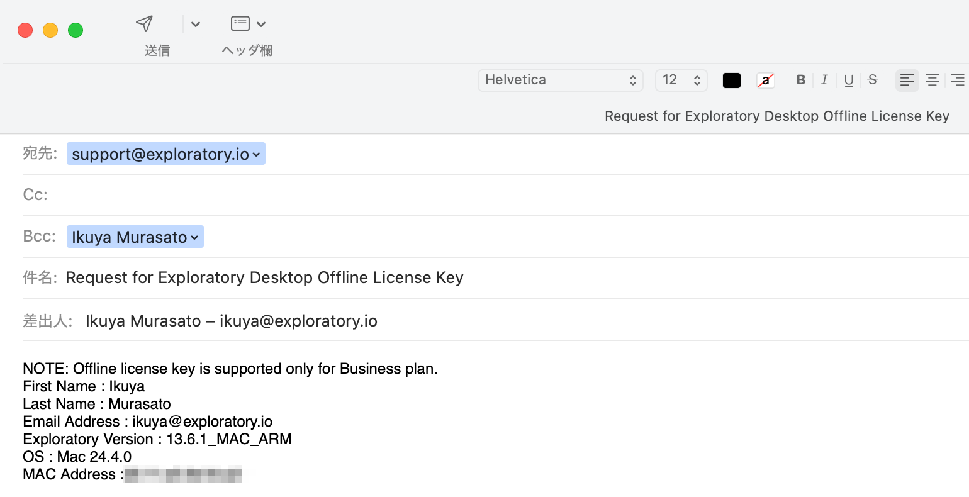Open the text background color picker
Image resolution: width=969 pixels, height=497 pixels.
[765, 81]
